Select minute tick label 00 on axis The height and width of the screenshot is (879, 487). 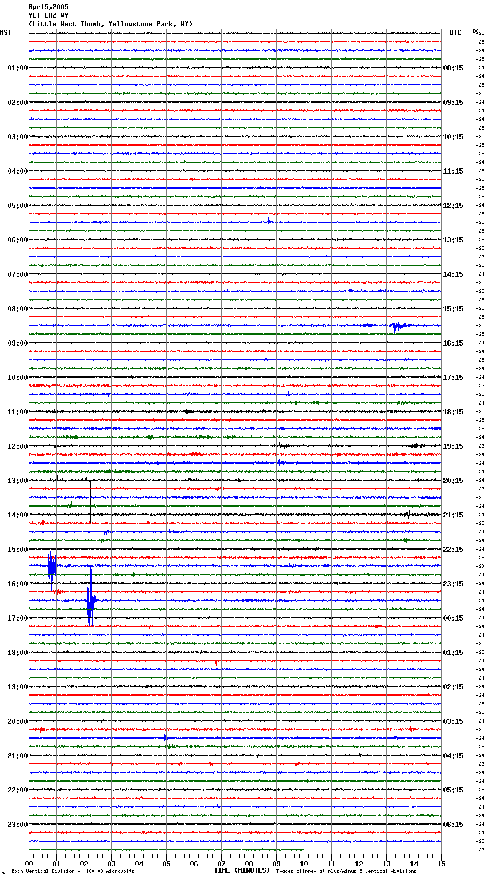click(x=29, y=864)
